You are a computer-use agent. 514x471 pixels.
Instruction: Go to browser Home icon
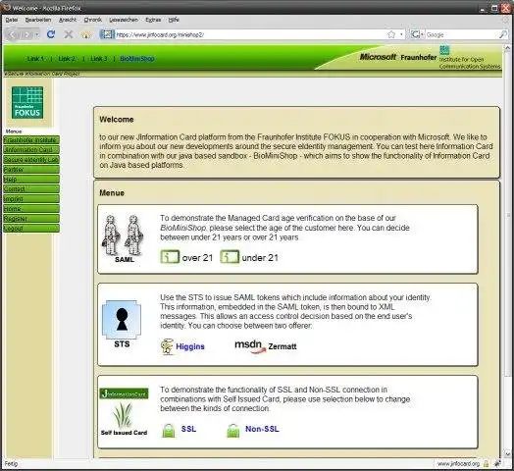point(86,34)
